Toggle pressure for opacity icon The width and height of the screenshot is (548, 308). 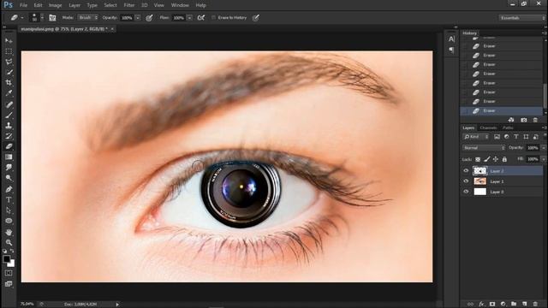(x=149, y=18)
